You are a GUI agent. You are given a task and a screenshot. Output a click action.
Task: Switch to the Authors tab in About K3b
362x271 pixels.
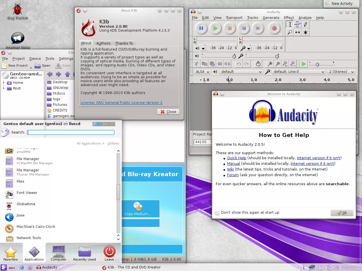pos(103,43)
